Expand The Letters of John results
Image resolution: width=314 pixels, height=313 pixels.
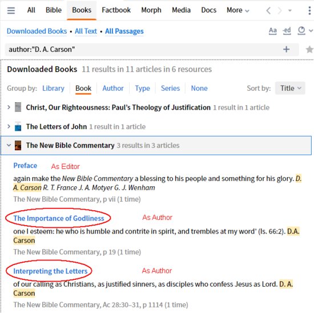point(9,126)
